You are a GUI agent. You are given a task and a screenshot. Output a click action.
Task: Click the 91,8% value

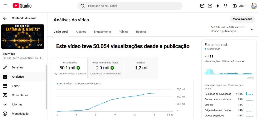(x=239, y=94)
